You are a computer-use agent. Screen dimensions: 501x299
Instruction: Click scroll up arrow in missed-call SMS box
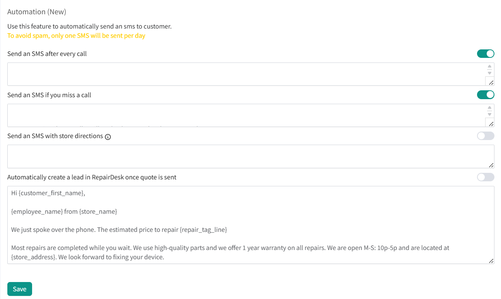pos(489,108)
